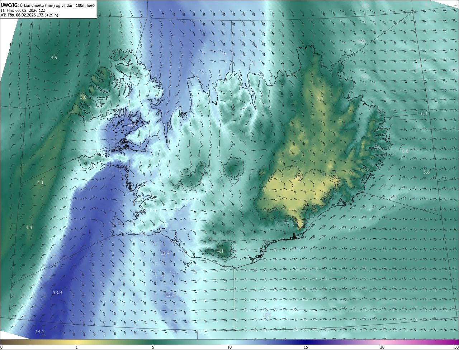This screenshot has height=350, width=459.
Task: Click the 30 tick label on the color scale
Action: click(x=382, y=347)
